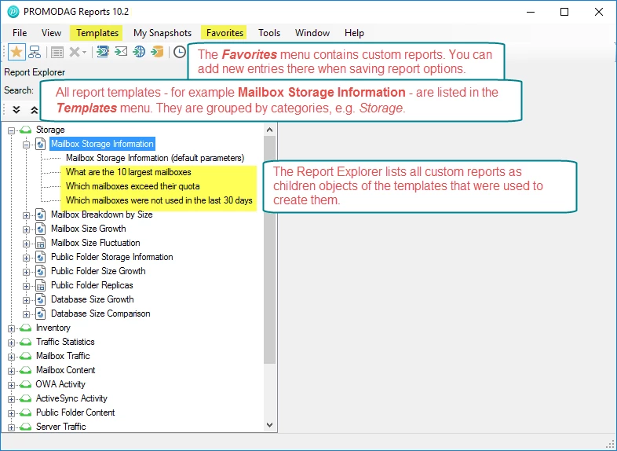Click the clock schedule toolbar icon

(x=180, y=52)
